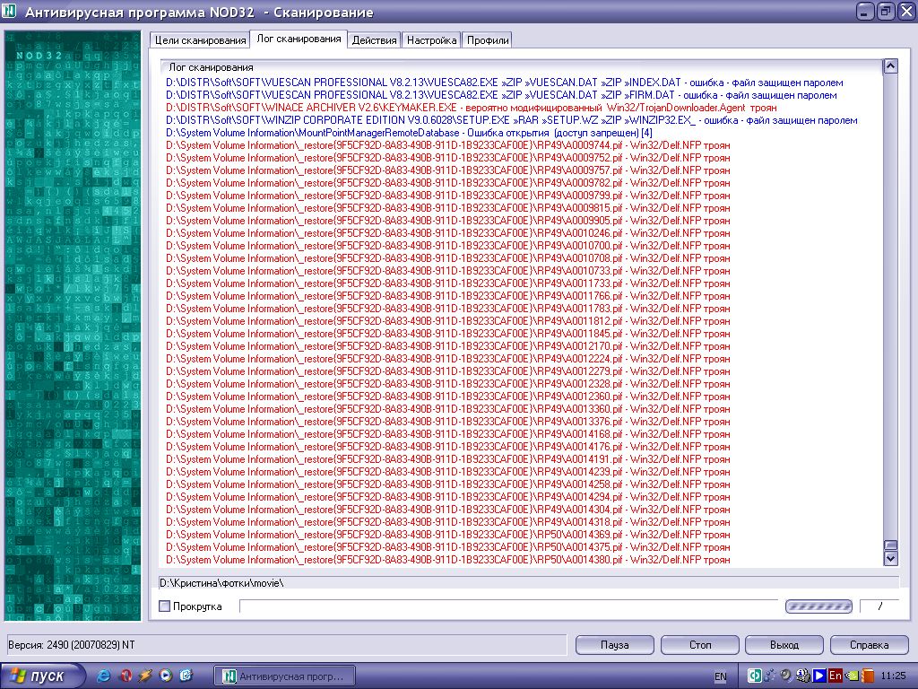
Task: Click the taskbar clock 11:25
Action: tap(893, 676)
